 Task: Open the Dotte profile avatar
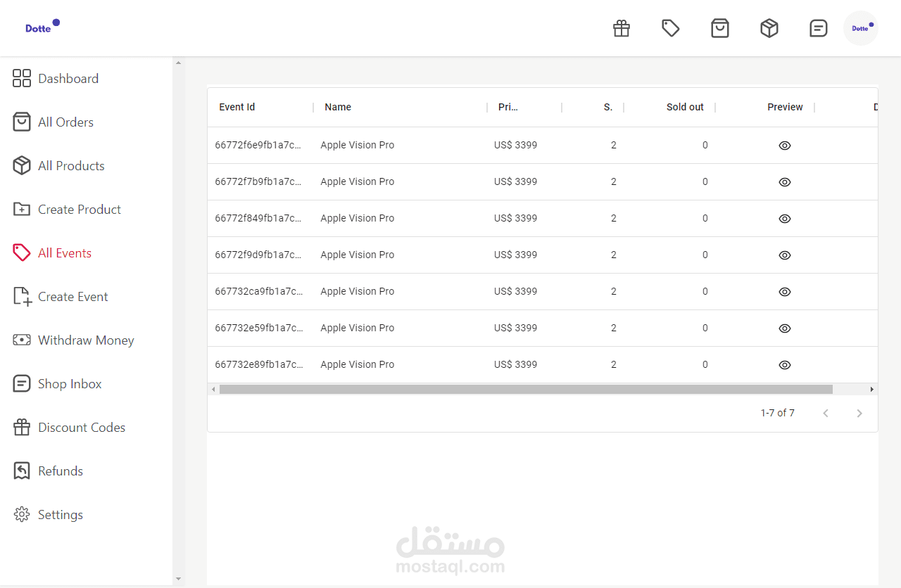coord(861,28)
